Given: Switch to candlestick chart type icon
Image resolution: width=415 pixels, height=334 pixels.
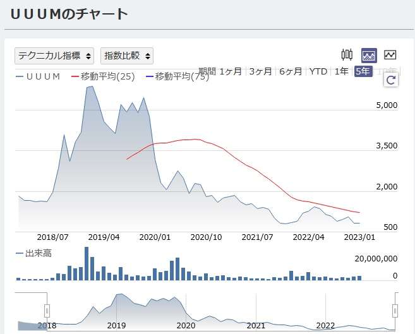Looking at the screenshot, I should (346, 55).
